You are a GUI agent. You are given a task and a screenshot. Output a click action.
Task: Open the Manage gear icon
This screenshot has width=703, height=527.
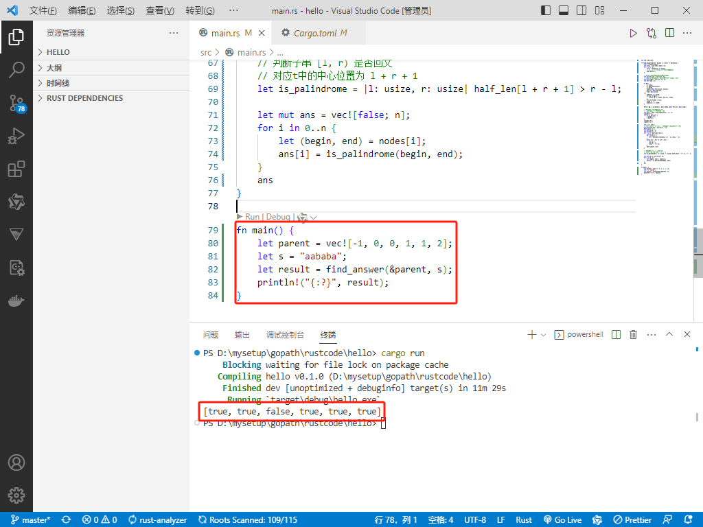[16, 495]
